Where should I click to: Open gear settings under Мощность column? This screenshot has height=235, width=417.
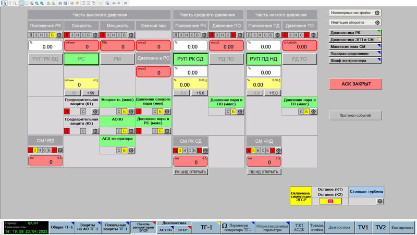click(x=131, y=35)
